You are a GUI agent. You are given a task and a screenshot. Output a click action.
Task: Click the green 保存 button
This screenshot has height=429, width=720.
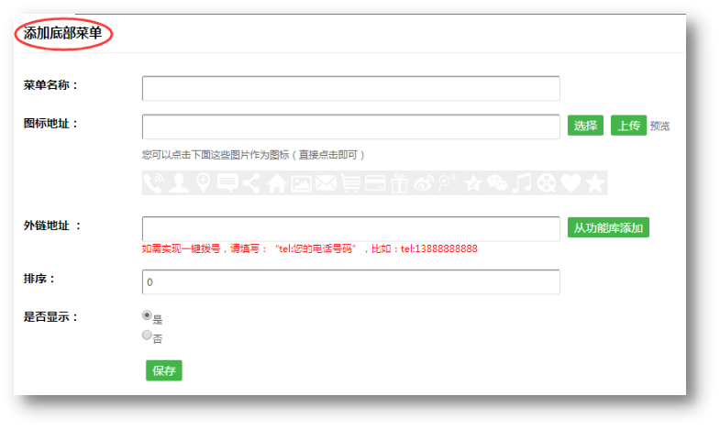(164, 370)
